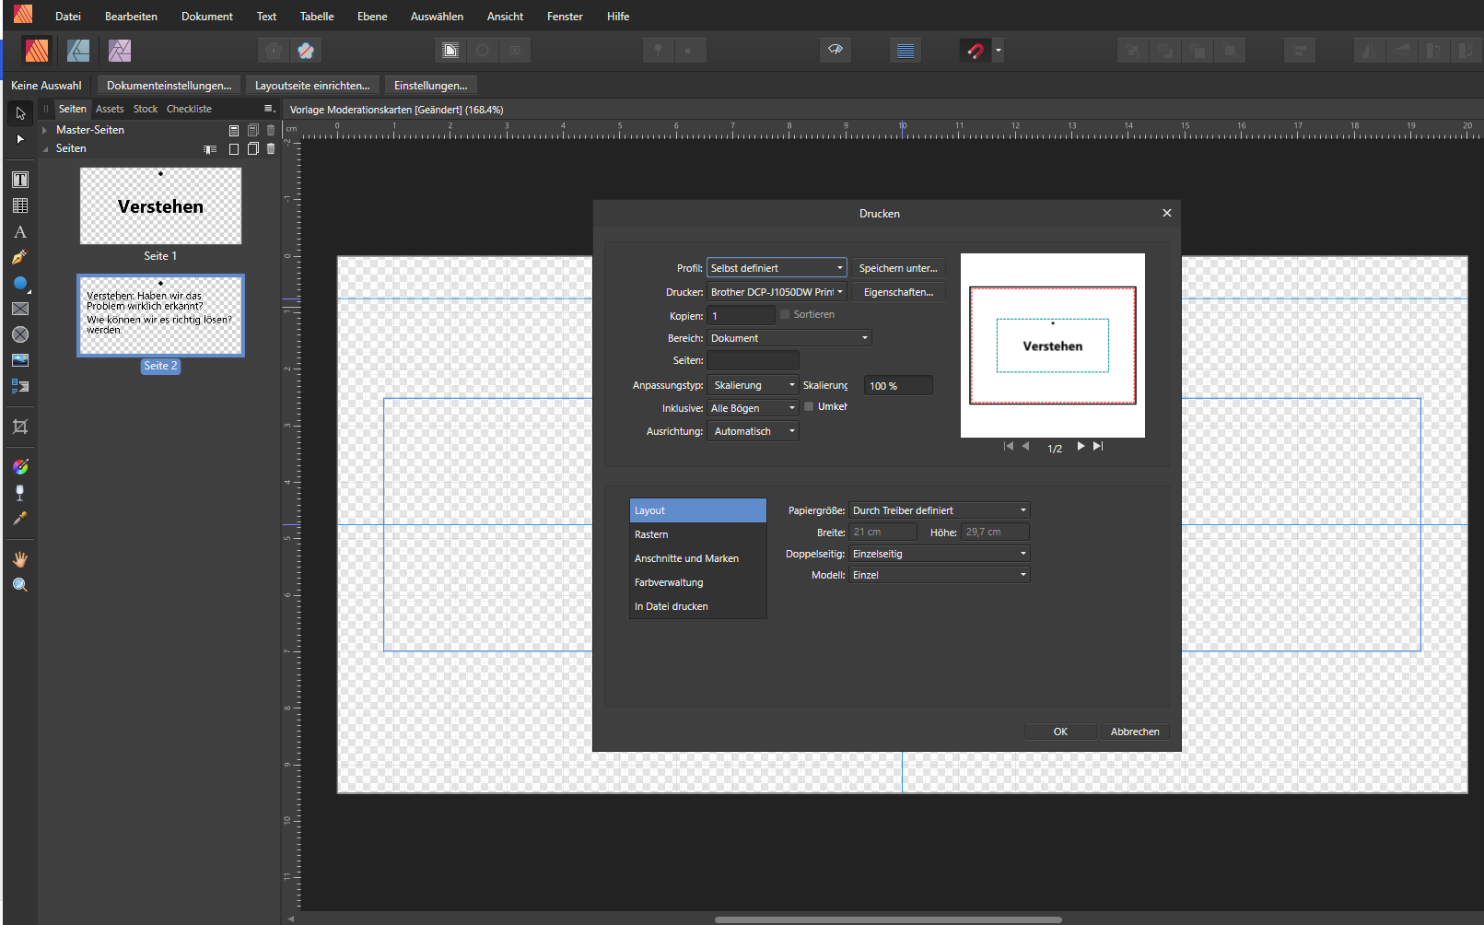Viewport: 1484px width, 925px height.
Task: Select the Hand view tool
Action: pyautogui.click(x=20, y=559)
